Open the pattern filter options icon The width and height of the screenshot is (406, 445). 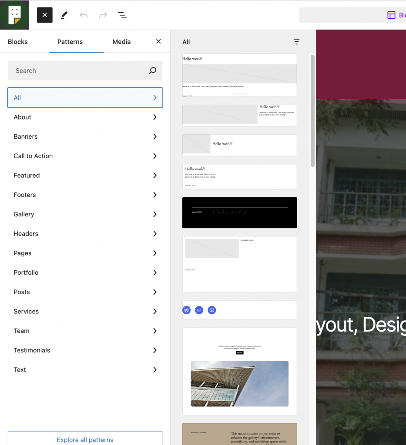click(x=296, y=42)
